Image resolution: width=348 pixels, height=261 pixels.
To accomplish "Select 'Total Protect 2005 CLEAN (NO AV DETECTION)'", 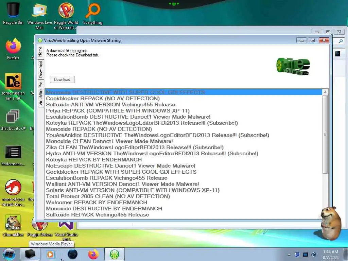I will click(x=183, y=196).
